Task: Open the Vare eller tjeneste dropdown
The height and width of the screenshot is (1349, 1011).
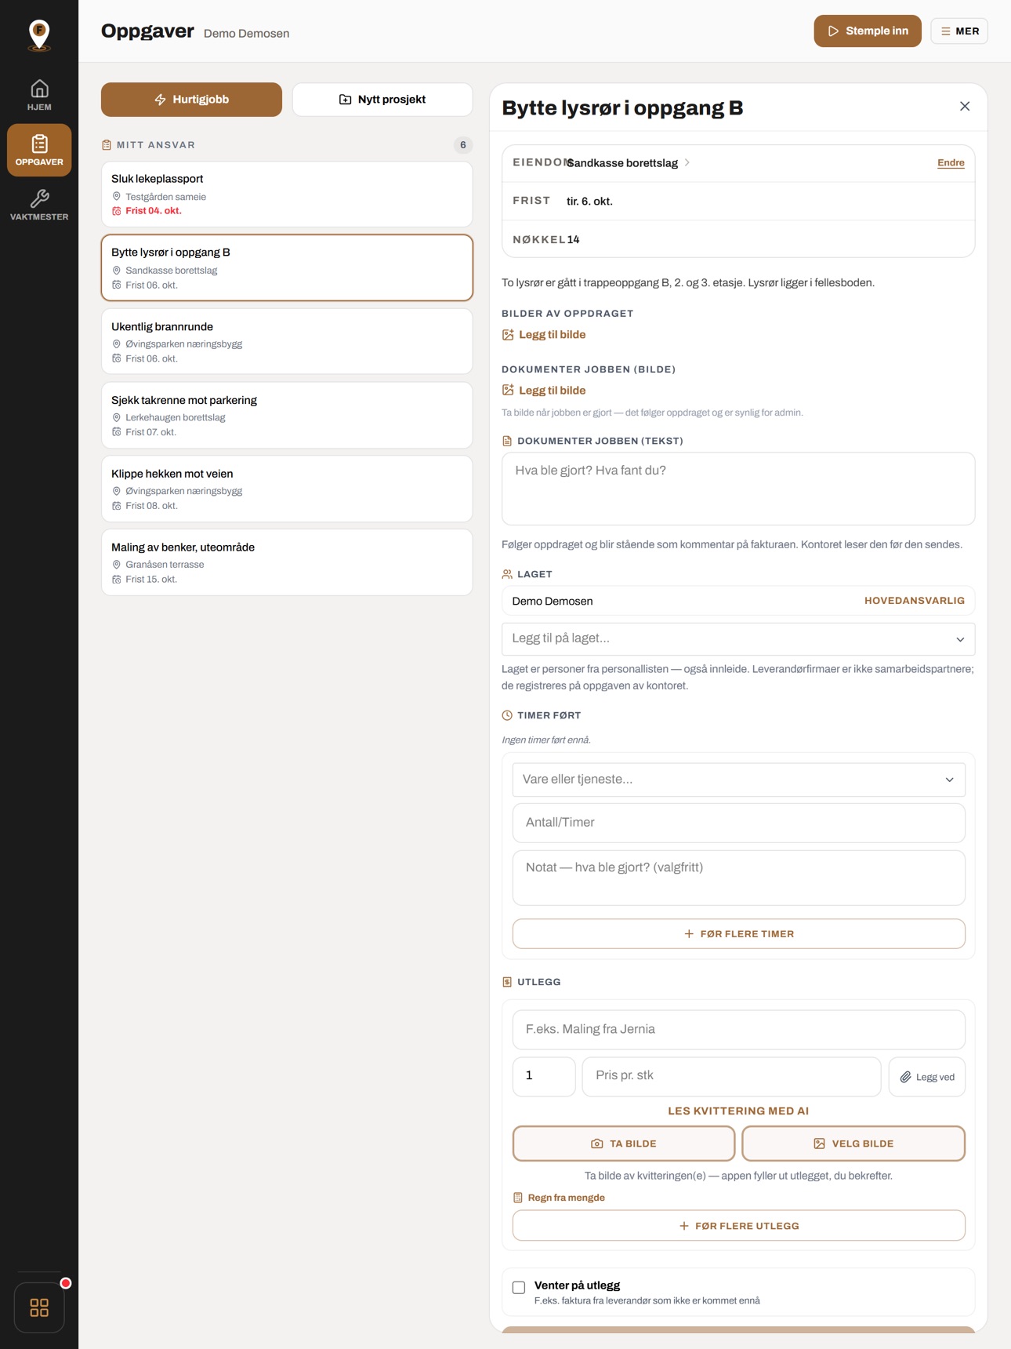Action: [738, 780]
